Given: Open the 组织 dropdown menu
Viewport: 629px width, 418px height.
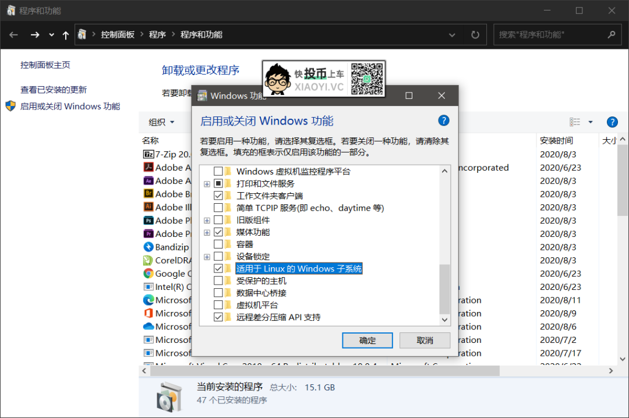Looking at the screenshot, I should click(x=161, y=122).
